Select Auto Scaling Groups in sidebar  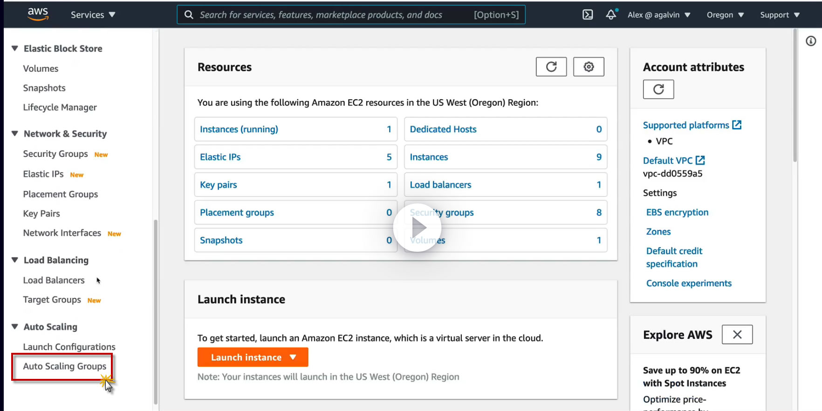tap(65, 366)
